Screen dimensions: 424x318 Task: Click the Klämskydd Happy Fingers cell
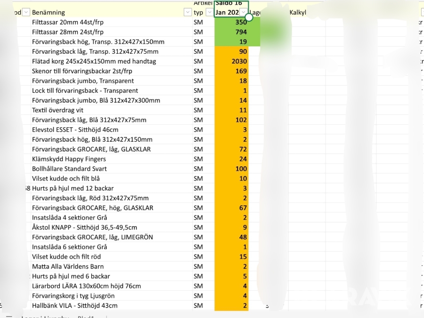tap(69, 159)
